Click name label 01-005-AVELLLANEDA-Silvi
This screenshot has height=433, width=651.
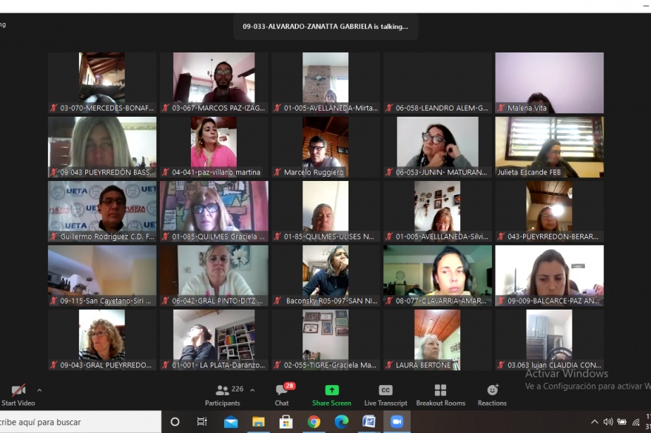(x=442, y=237)
